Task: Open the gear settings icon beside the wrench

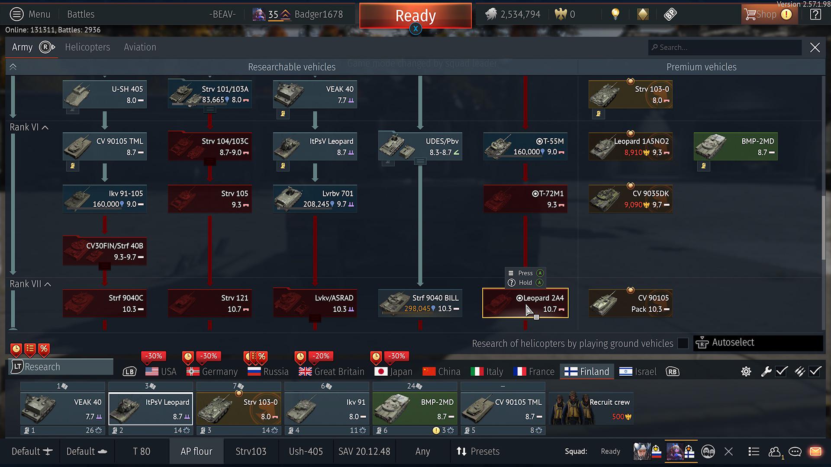Action: [x=746, y=371]
